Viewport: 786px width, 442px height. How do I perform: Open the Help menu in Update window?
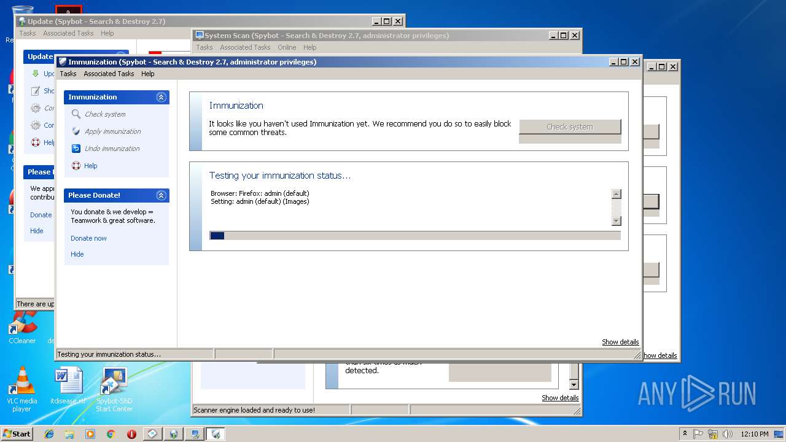click(107, 33)
